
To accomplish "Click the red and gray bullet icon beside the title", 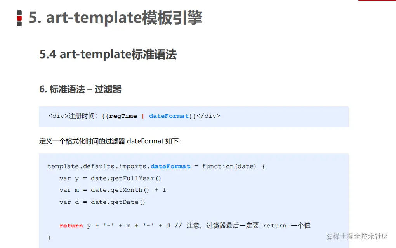I will (19, 19).
